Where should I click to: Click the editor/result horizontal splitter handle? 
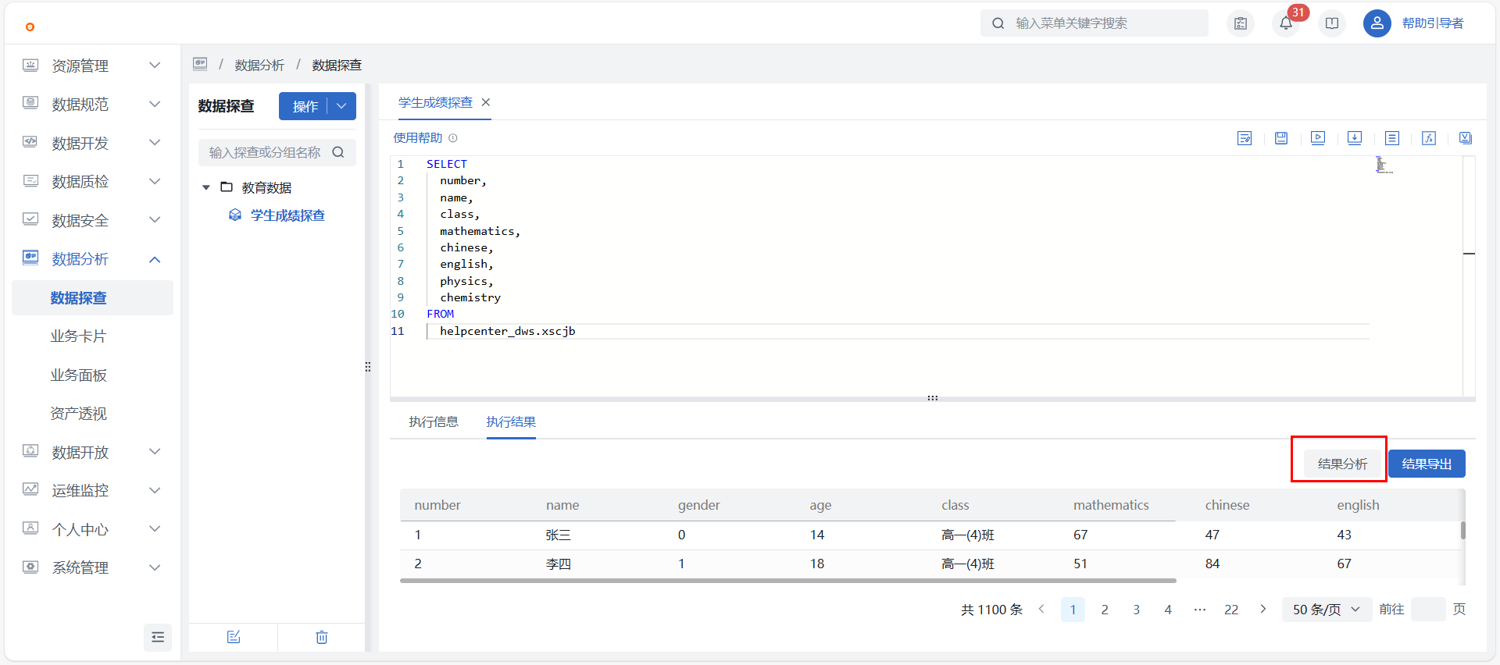tap(932, 398)
